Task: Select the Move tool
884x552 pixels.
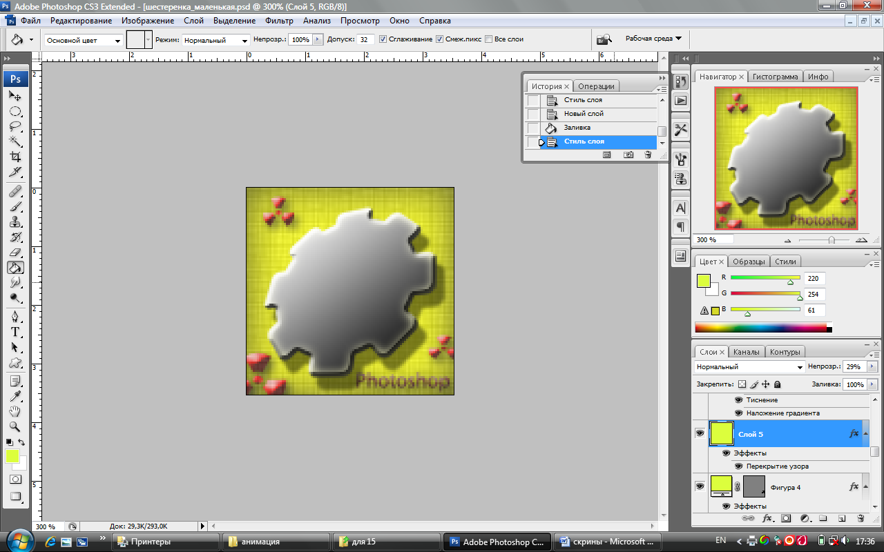Action: pos(15,96)
